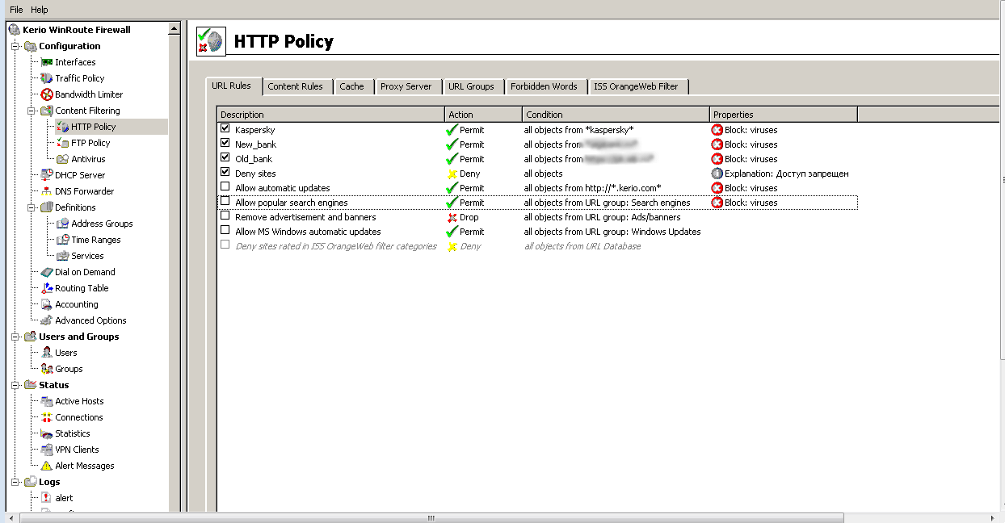This screenshot has width=1005, height=523.
Task: Click the Drop icon in advertisement rule row
Action: (452, 217)
